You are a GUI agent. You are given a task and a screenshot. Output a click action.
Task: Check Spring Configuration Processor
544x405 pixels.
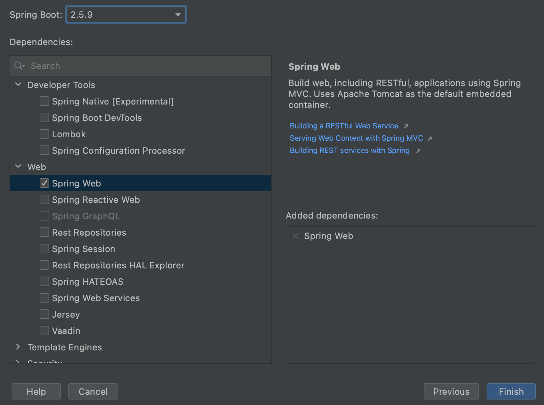click(x=44, y=150)
